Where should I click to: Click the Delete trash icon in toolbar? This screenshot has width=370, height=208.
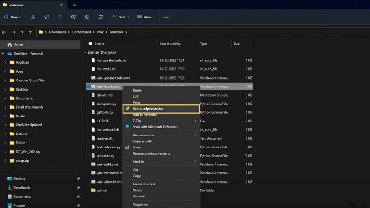point(100,17)
